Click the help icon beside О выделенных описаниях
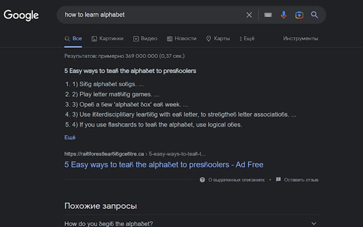363x227 pixels. (202, 180)
